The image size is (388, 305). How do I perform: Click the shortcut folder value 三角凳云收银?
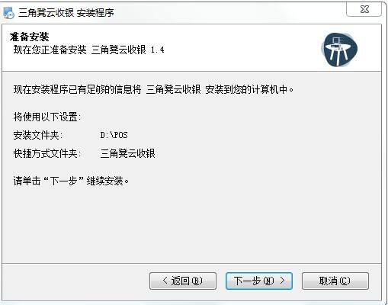[x=127, y=153]
